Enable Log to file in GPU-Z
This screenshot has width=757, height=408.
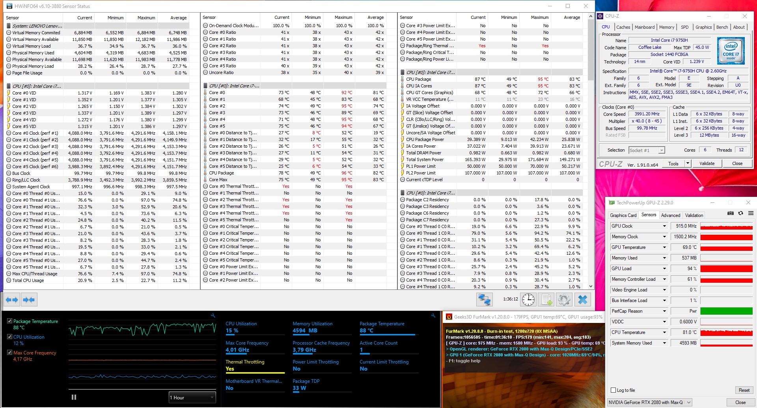pyautogui.click(x=613, y=390)
